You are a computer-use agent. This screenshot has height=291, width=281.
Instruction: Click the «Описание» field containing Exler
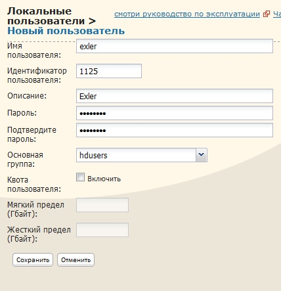[x=175, y=96]
